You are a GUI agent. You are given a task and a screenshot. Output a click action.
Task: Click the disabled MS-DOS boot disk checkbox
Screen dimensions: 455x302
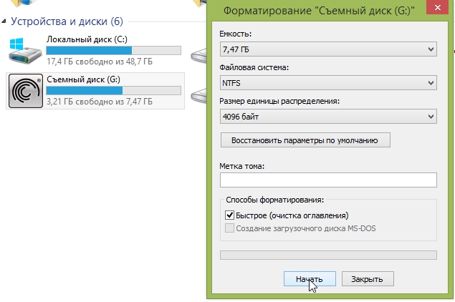coord(229,228)
